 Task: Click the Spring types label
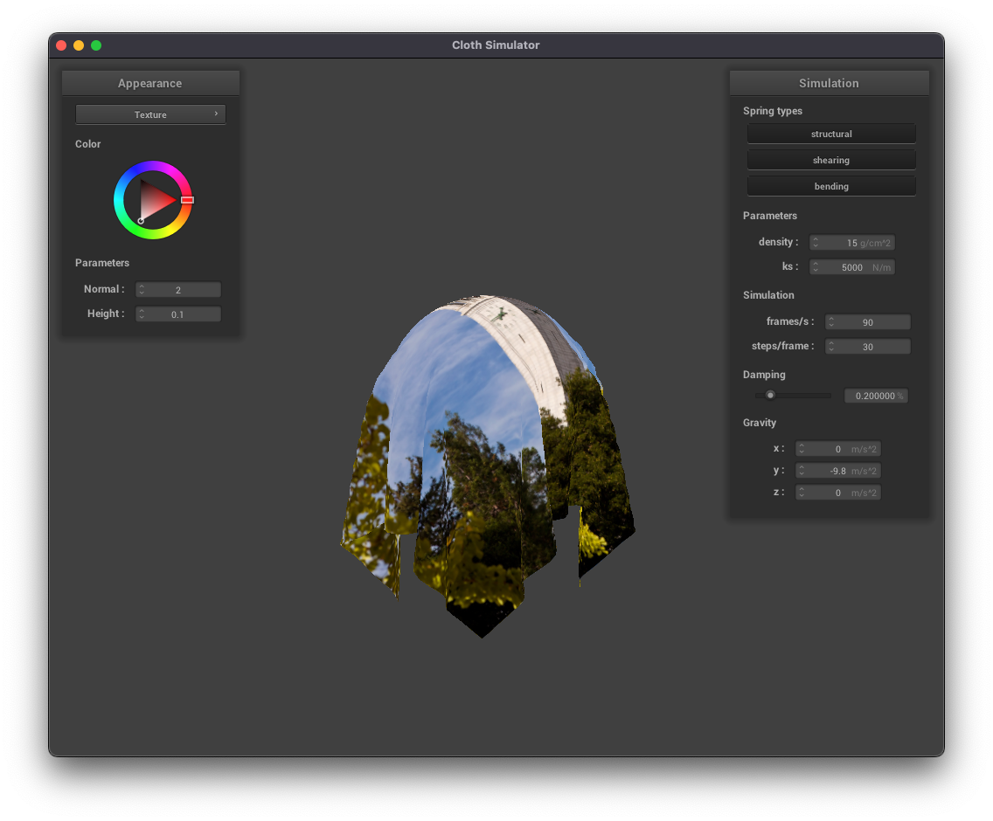(773, 111)
